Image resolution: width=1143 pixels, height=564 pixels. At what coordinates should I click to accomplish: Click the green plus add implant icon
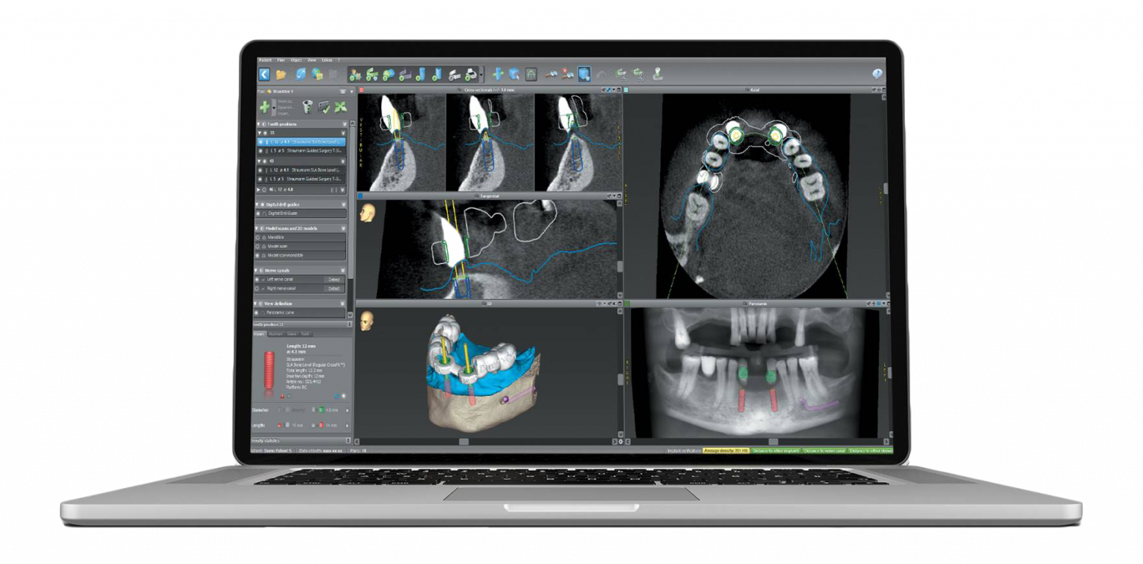coord(265,107)
